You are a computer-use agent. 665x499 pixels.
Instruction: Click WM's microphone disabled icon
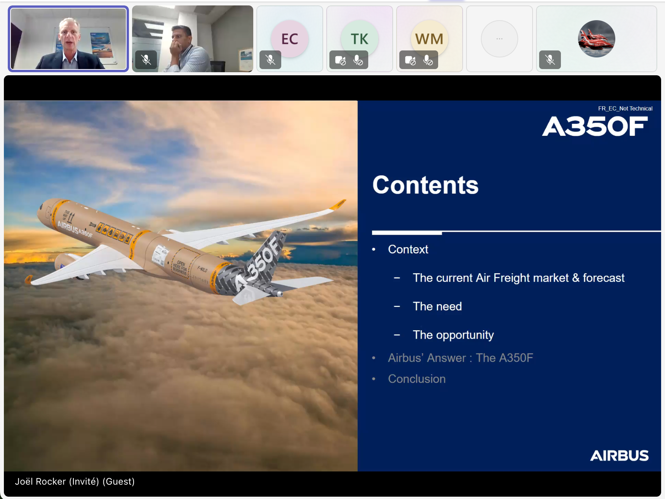(x=428, y=60)
